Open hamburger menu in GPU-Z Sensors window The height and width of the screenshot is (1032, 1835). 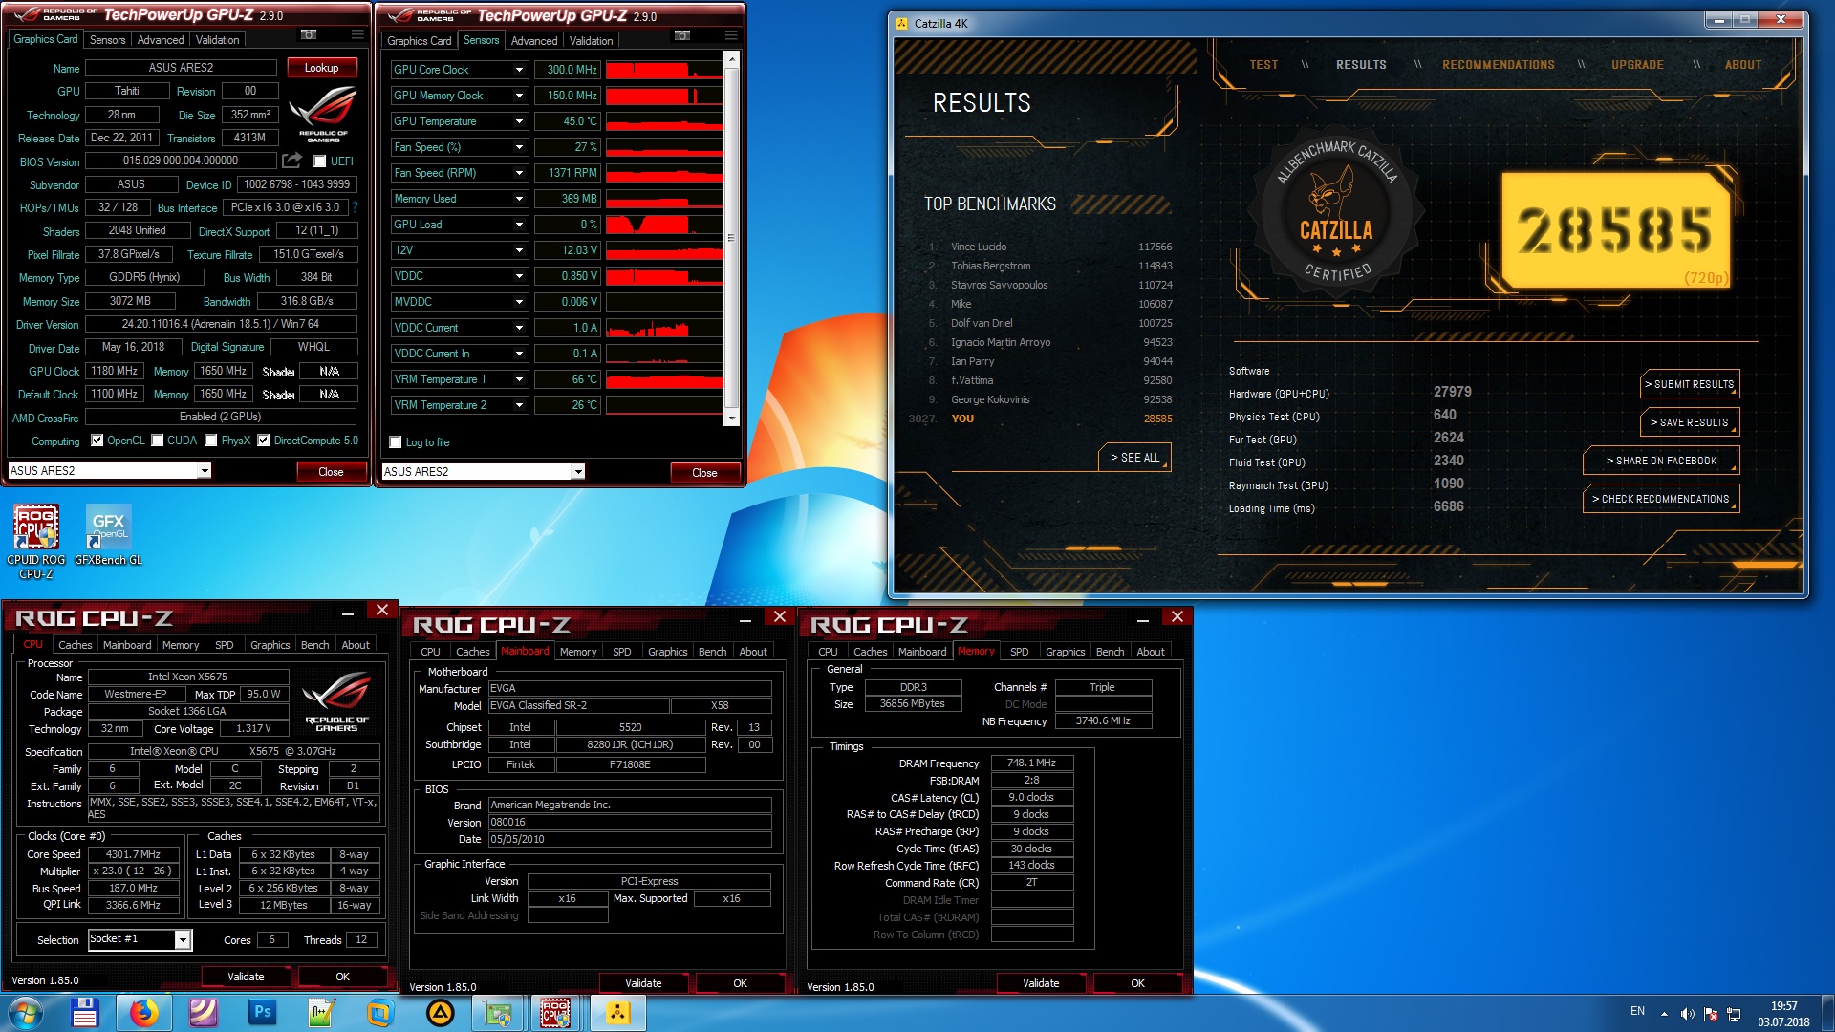pos(731,36)
